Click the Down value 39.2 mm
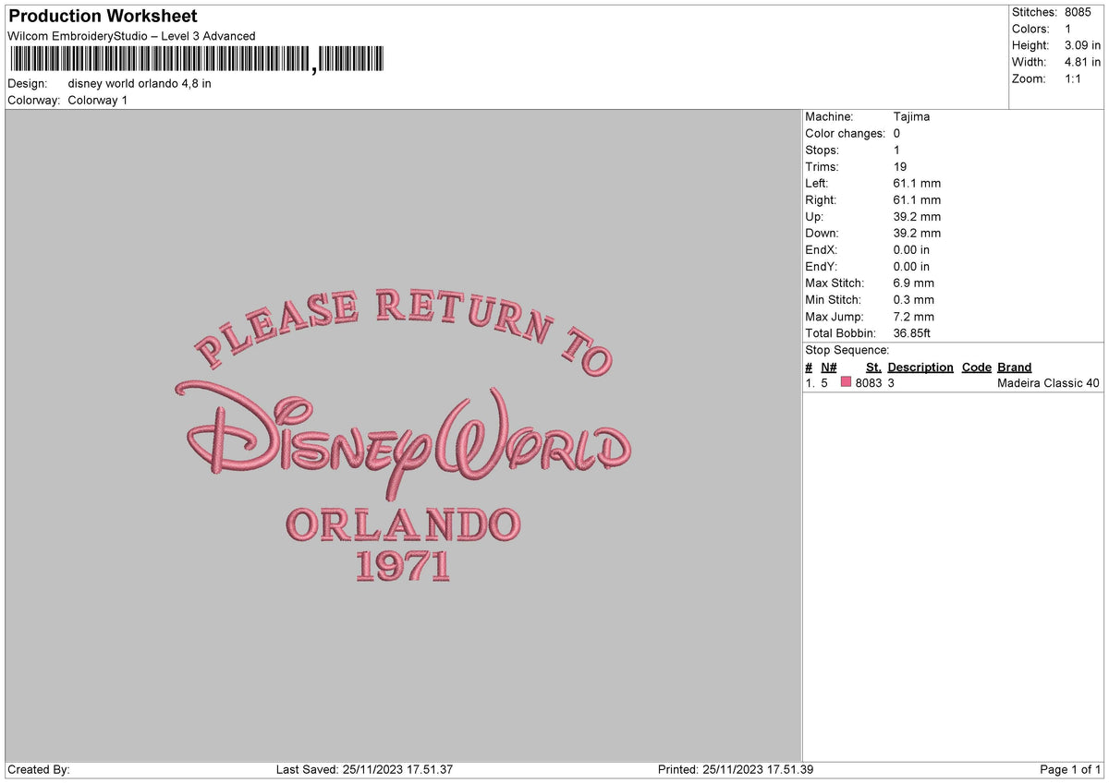 917,233
